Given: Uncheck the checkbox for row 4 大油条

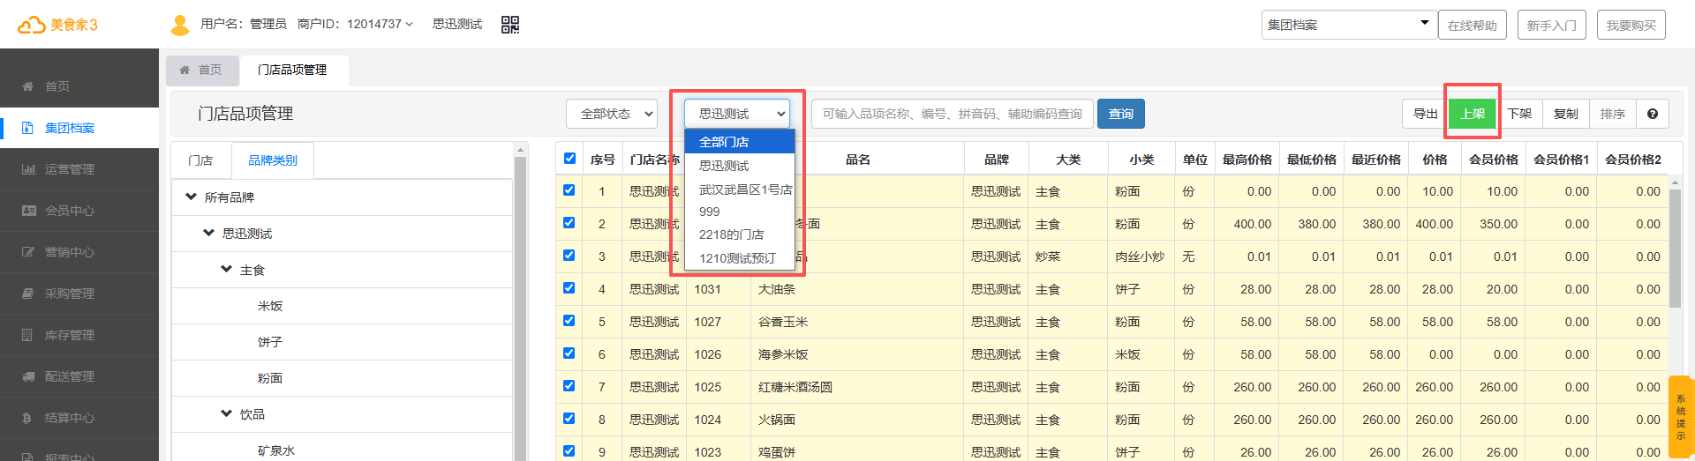Looking at the screenshot, I should (x=569, y=288).
